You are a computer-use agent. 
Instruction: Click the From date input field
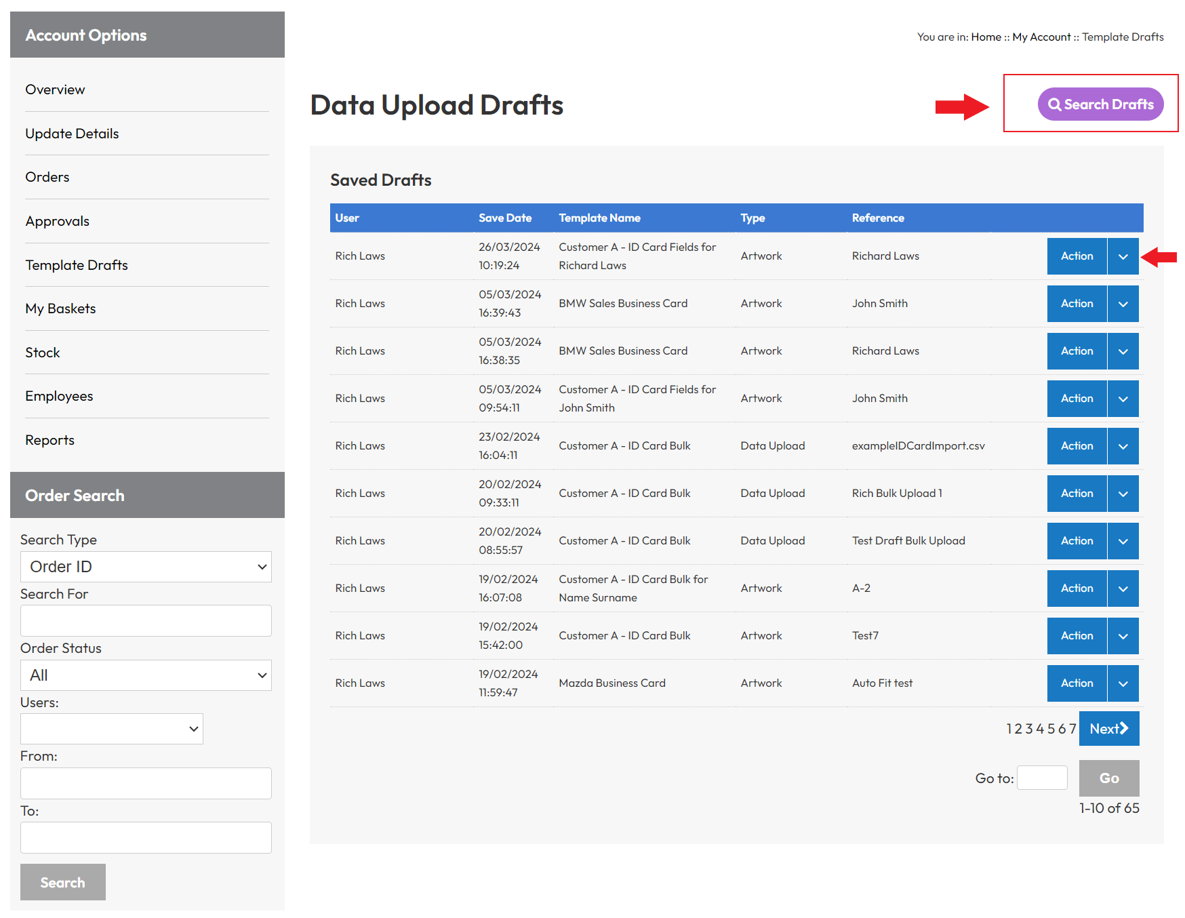(146, 784)
